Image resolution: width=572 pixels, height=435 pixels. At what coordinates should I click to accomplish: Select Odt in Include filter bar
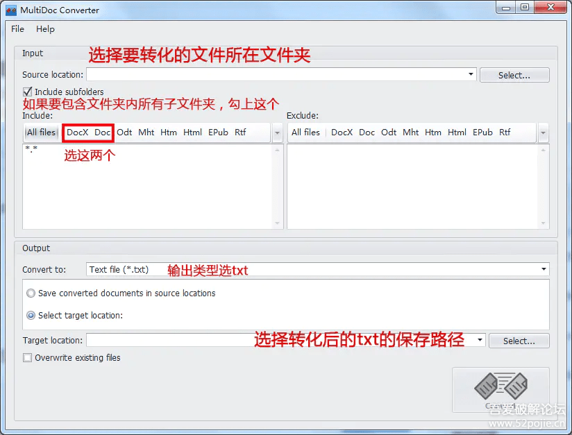point(124,133)
